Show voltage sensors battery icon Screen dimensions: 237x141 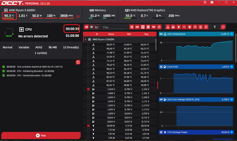coord(173,27)
